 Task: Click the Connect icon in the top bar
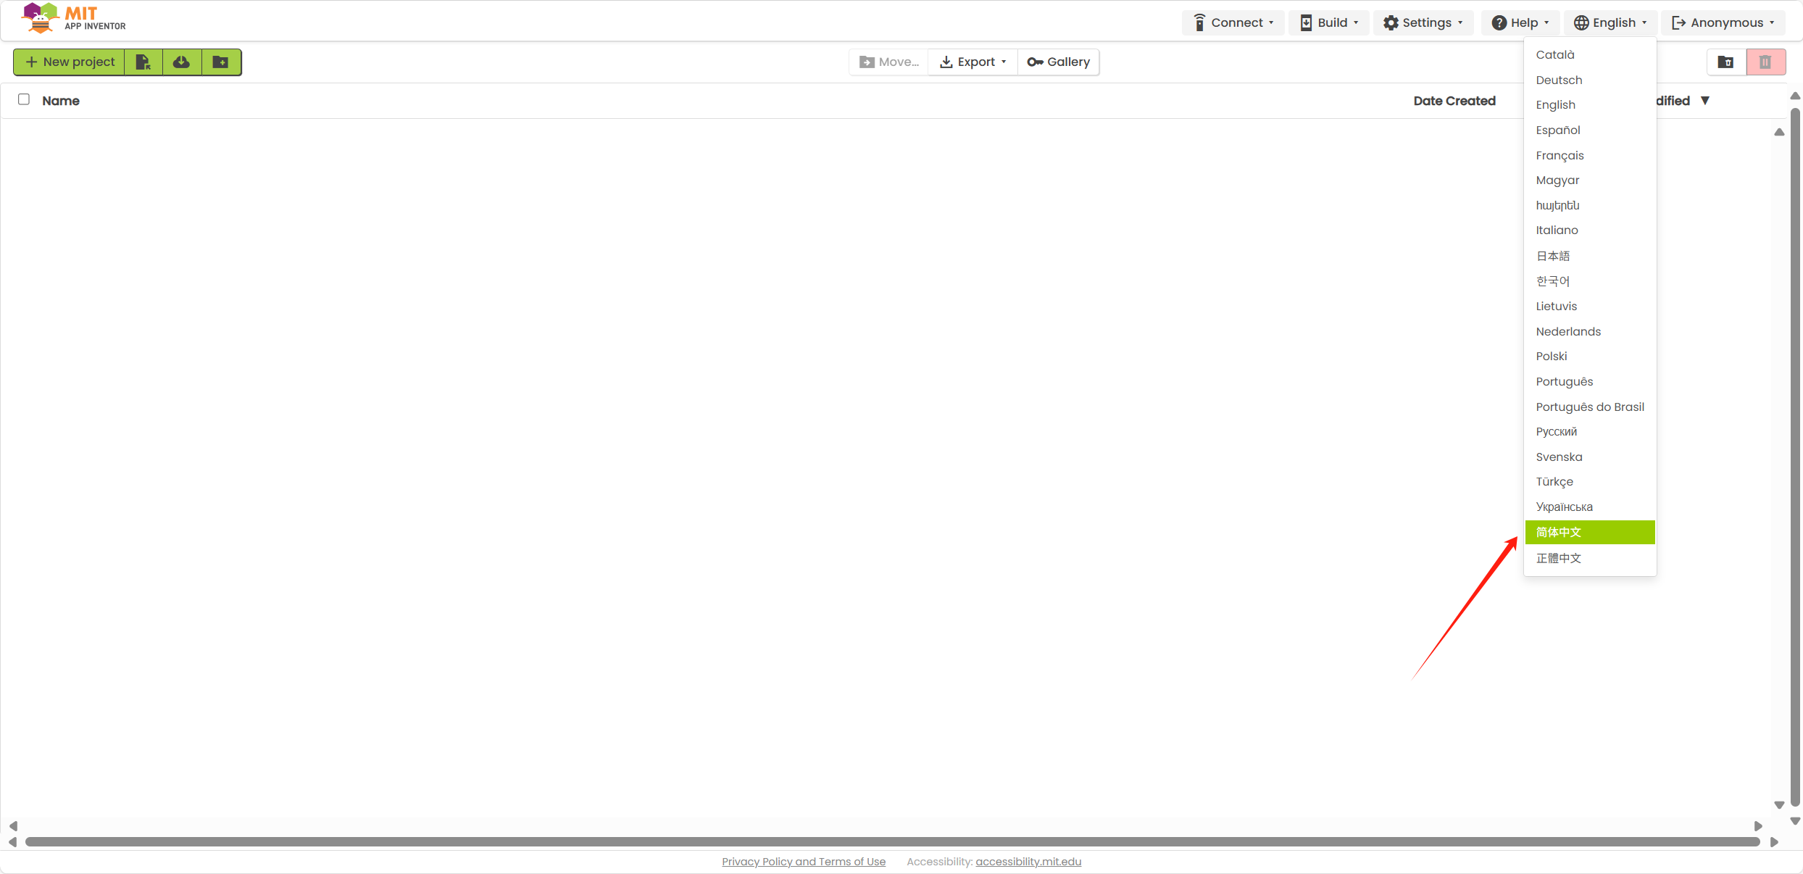click(x=1199, y=22)
